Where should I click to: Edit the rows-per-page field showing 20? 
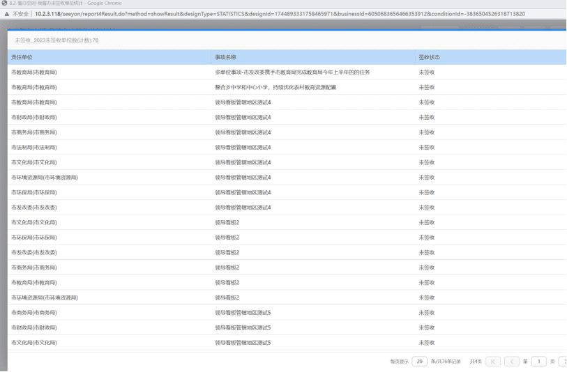[x=419, y=362]
